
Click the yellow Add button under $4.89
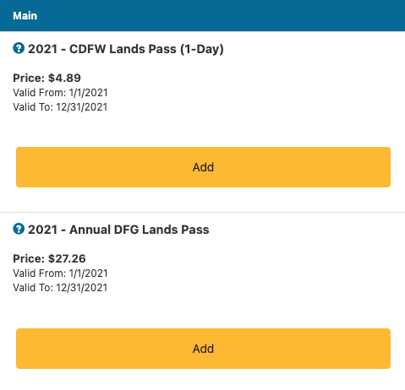pyautogui.click(x=203, y=167)
